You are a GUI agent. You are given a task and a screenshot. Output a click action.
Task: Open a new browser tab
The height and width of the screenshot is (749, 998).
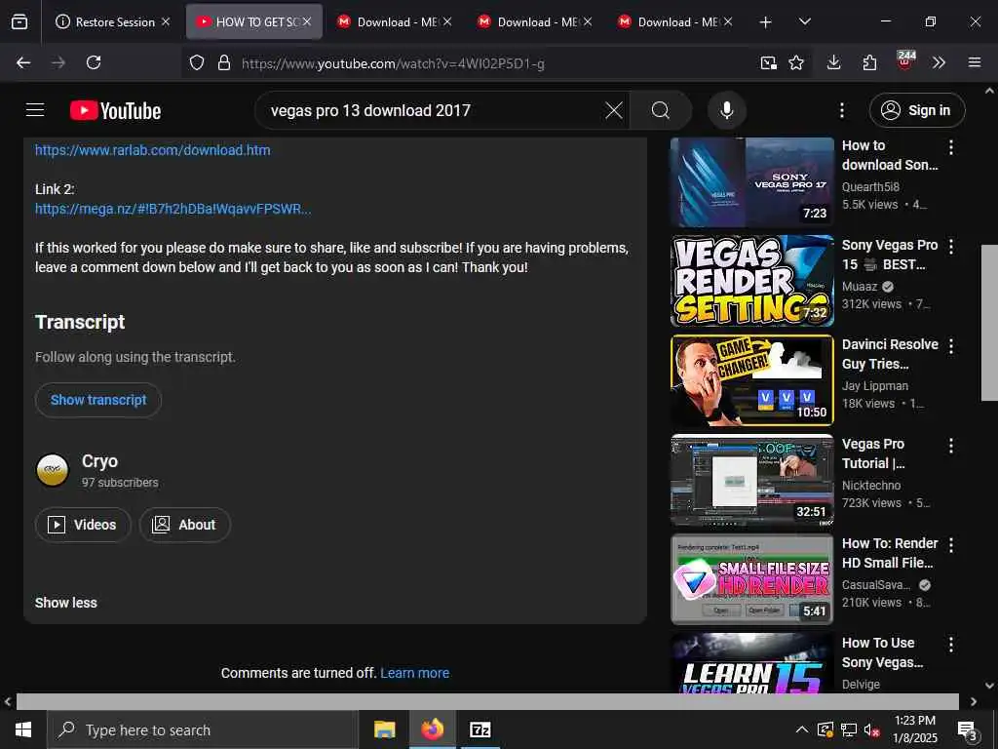(x=766, y=22)
